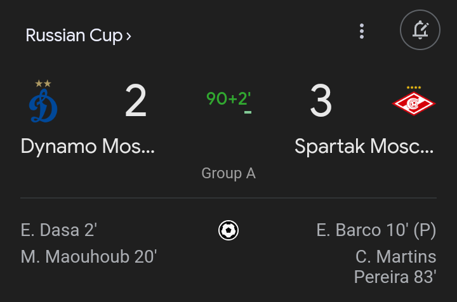Image resolution: width=457 pixels, height=302 pixels.
Task: Click the four stars above Spartak crest
Action: tap(413, 88)
